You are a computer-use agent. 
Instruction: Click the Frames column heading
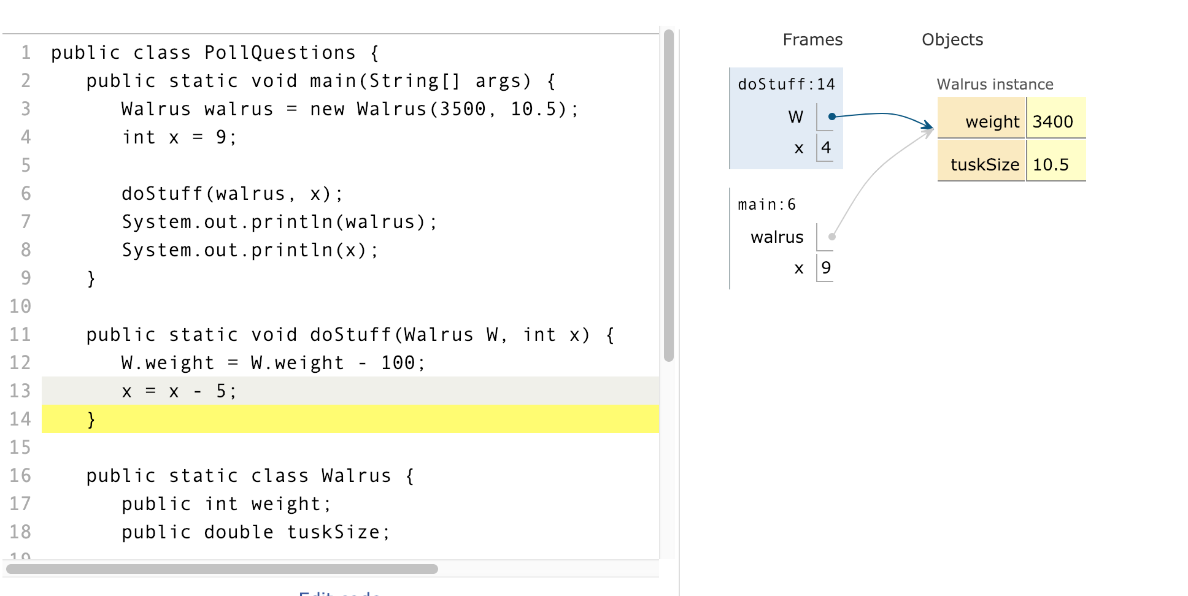coord(812,39)
